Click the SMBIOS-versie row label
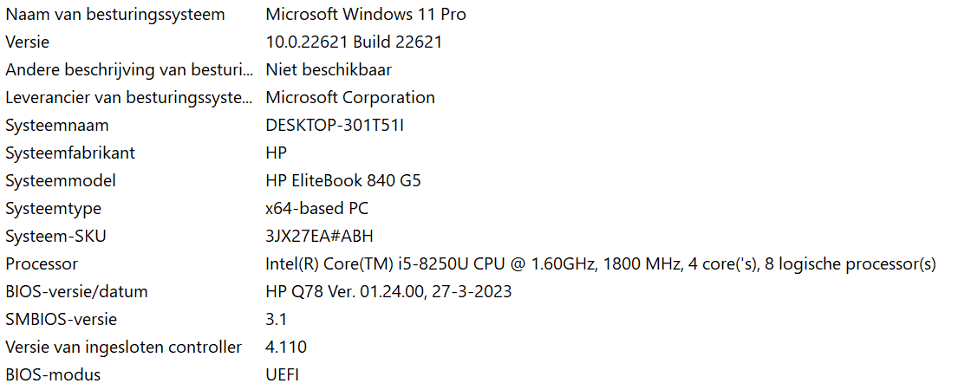 61,319
